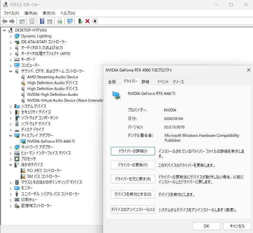Click the round down-arrow toolbar icon

coord(95,21)
